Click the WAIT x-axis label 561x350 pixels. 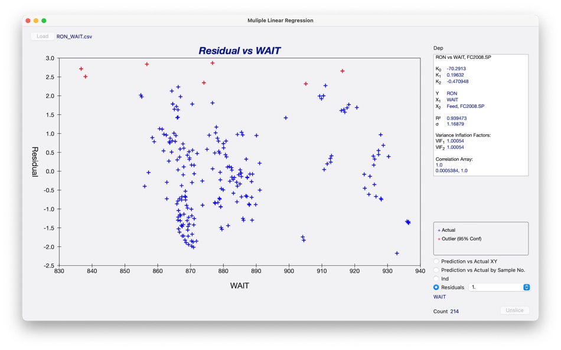(240, 285)
